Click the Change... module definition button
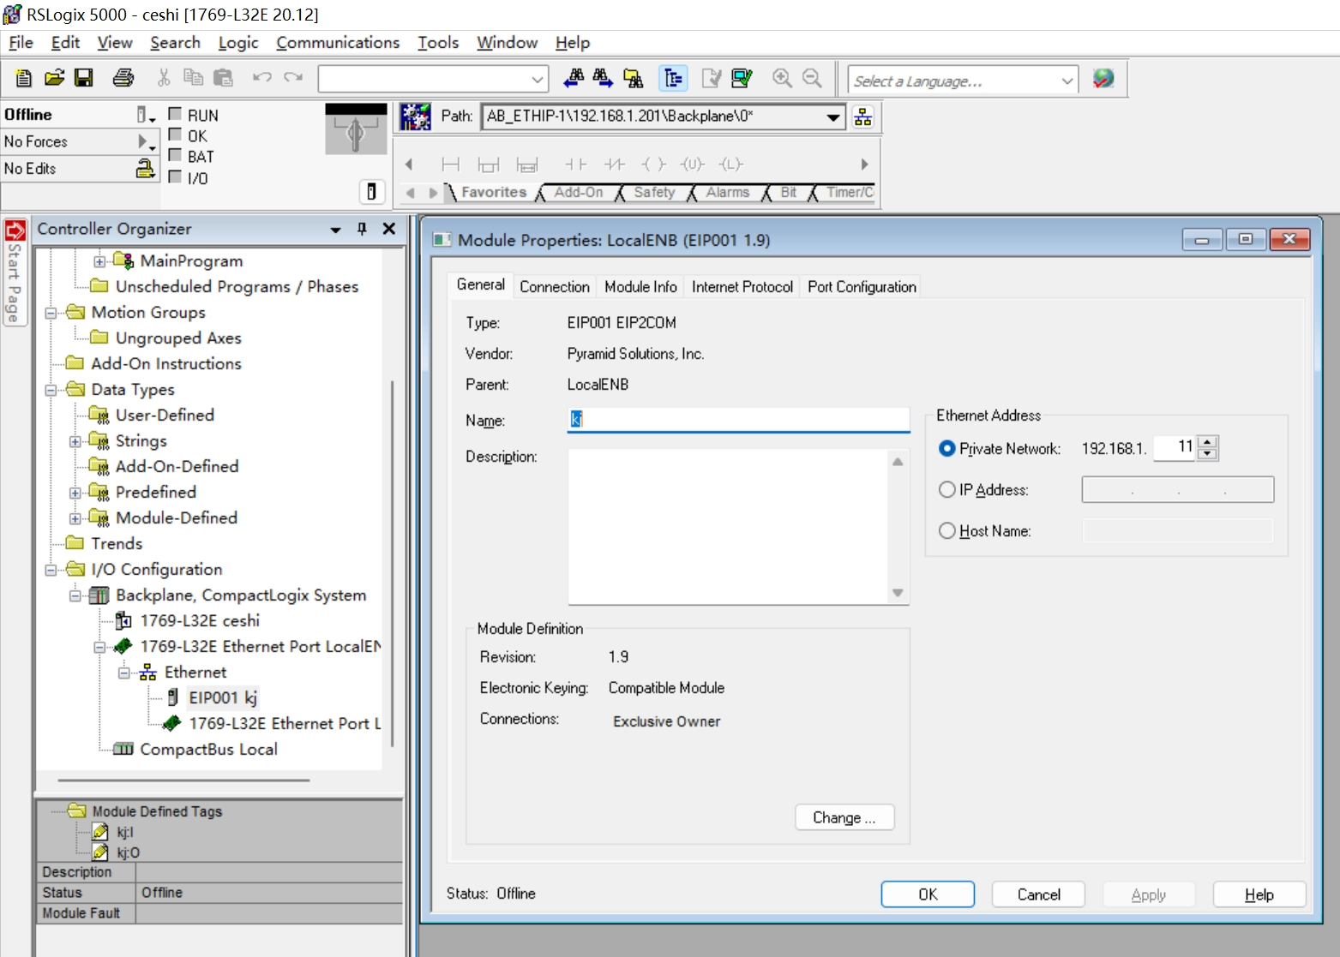 pos(844,817)
